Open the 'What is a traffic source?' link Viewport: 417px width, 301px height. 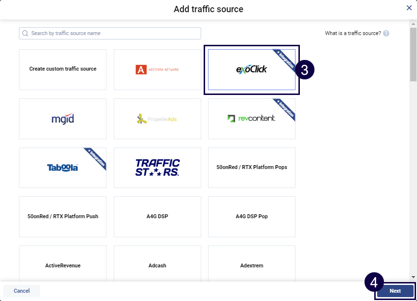pyautogui.click(x=353, y=34)
